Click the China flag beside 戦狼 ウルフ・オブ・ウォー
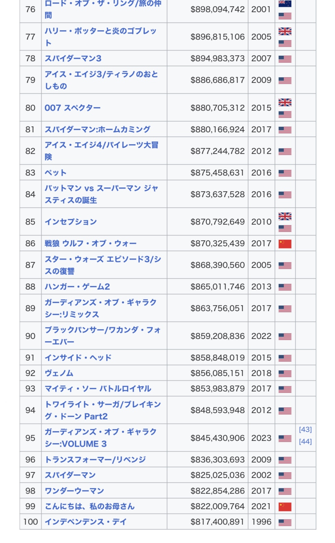The height and width of the screenshot is (543, 335). tap(285, 244)
